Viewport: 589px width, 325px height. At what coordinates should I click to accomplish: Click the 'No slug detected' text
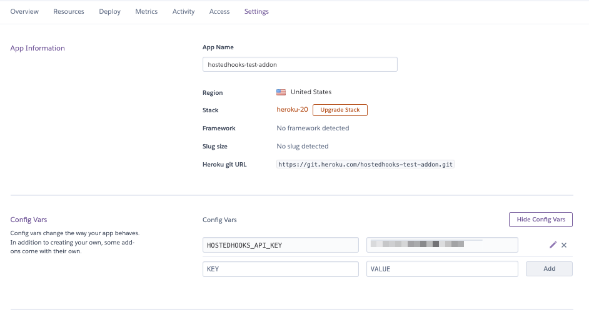(x=303, y=146)
